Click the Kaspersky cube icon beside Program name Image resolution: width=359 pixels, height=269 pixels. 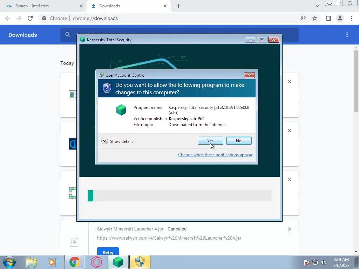[121, 110]
